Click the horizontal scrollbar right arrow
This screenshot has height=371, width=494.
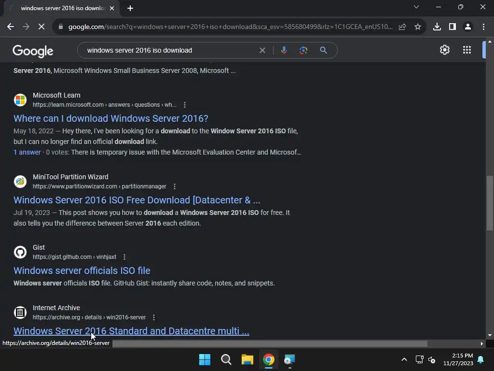[x=482, y=343]
